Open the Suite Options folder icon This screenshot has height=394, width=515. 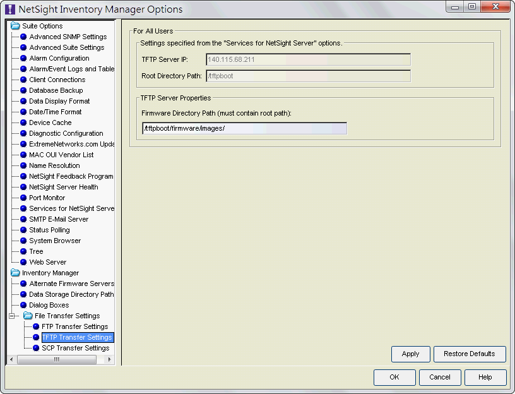(x=15, y=26)
